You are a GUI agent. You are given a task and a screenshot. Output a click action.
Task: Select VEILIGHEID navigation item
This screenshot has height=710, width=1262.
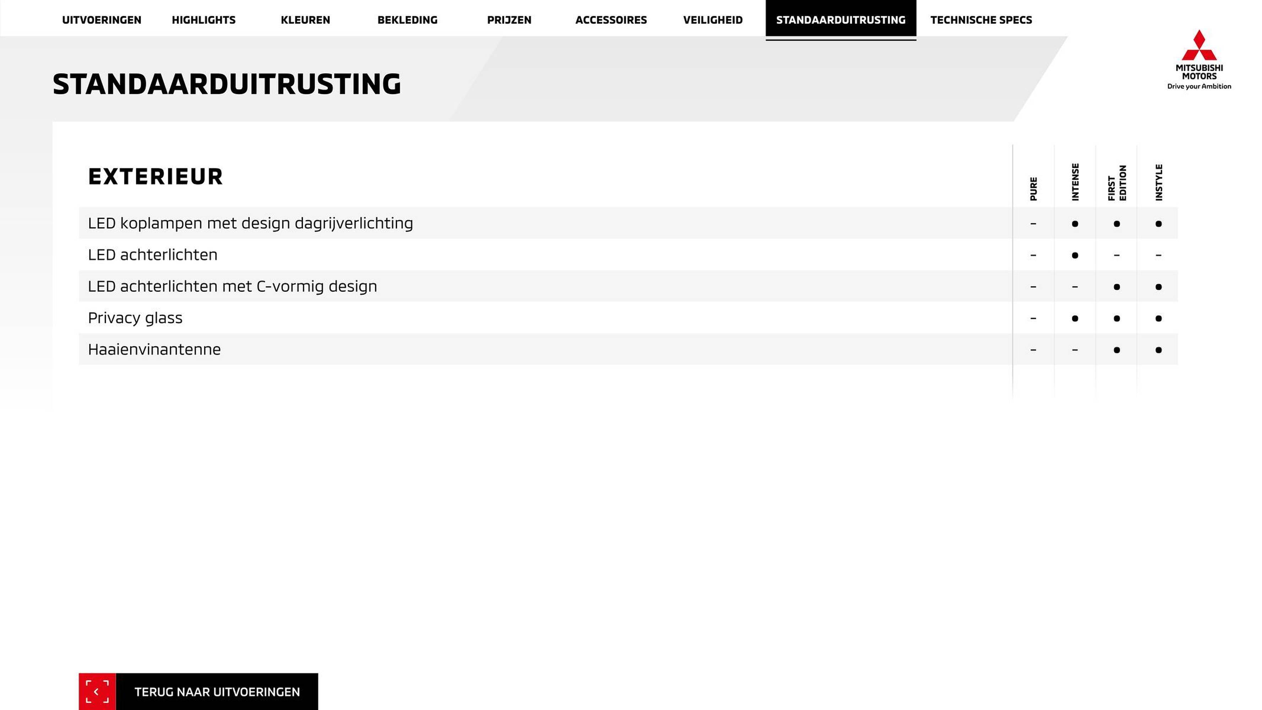(x=712, y=19)
